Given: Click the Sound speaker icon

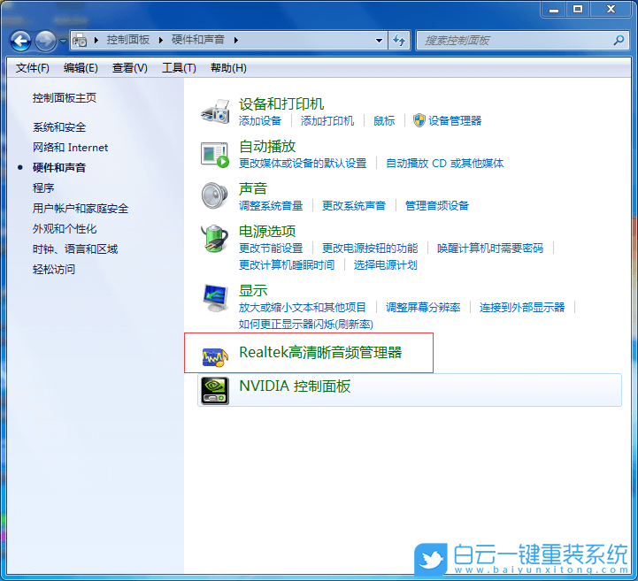Looking at the screenshot, I should [215, 196].
